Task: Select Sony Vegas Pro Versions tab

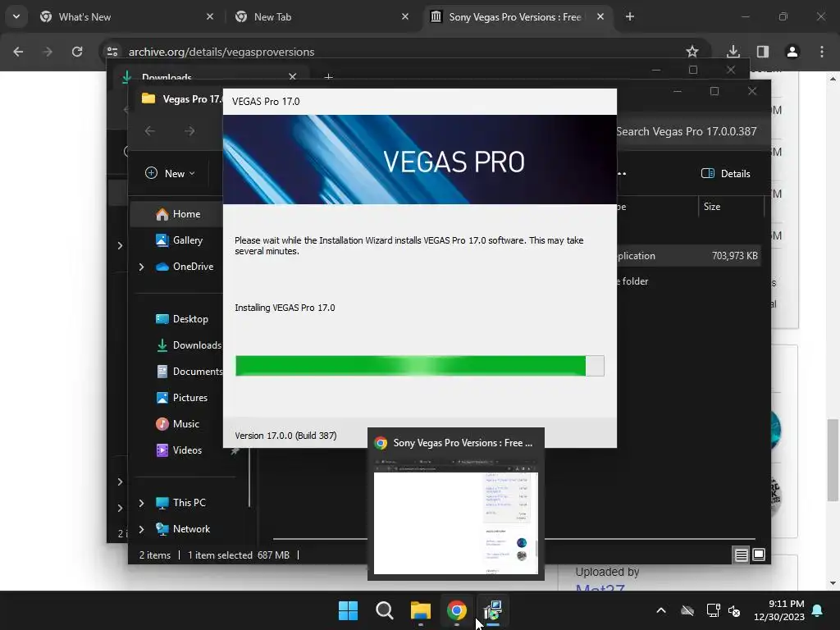Action: [515, 17]
